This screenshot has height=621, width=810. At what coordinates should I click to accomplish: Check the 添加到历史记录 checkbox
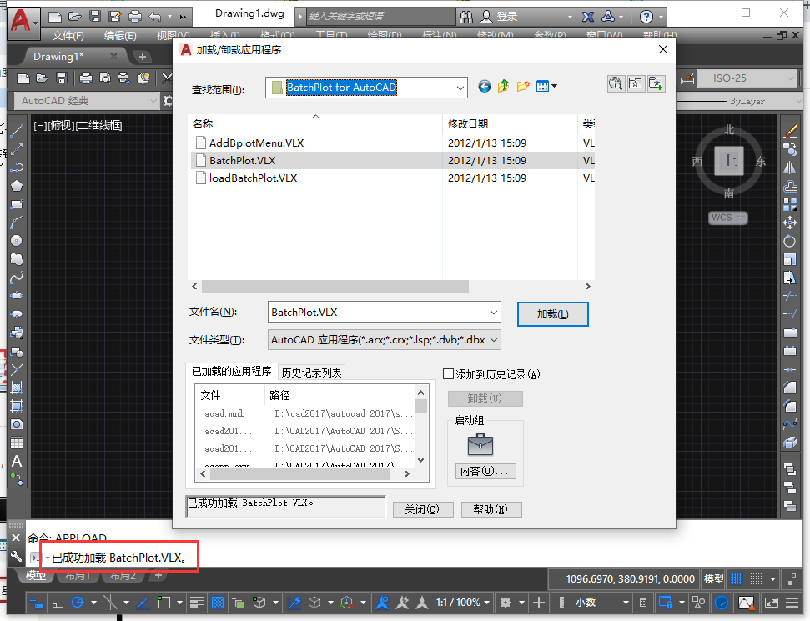coord(449,373)
